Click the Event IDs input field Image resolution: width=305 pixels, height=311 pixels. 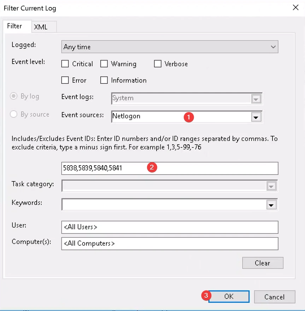tap(170, 168)
